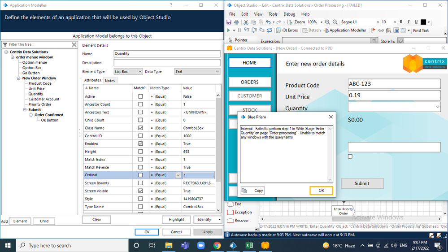Click the black font color swatch
The height and width of the screenshot is (252, 448).
click(x=423, y=22)
